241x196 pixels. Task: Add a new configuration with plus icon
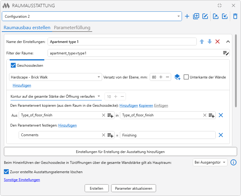pyautogui.click(x=187, y=16)
